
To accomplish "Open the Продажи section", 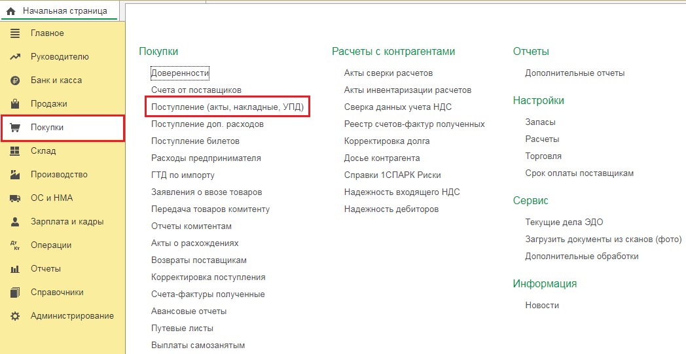I will click(x=49, y=104).
